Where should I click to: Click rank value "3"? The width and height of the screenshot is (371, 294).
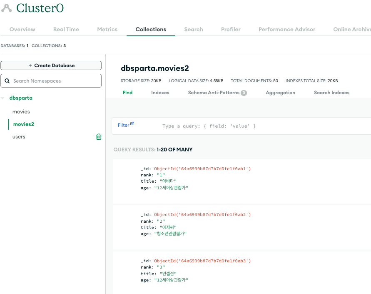click(x=161, y=267)
